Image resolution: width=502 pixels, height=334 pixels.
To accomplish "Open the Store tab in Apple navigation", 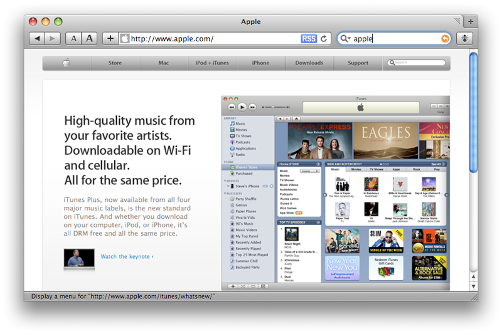I will 115,63.
